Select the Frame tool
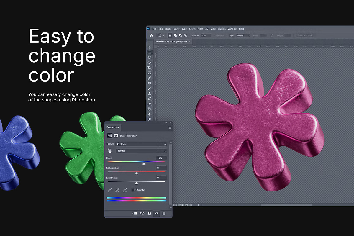This screenshot has height=236, width=354. [150, 73]
